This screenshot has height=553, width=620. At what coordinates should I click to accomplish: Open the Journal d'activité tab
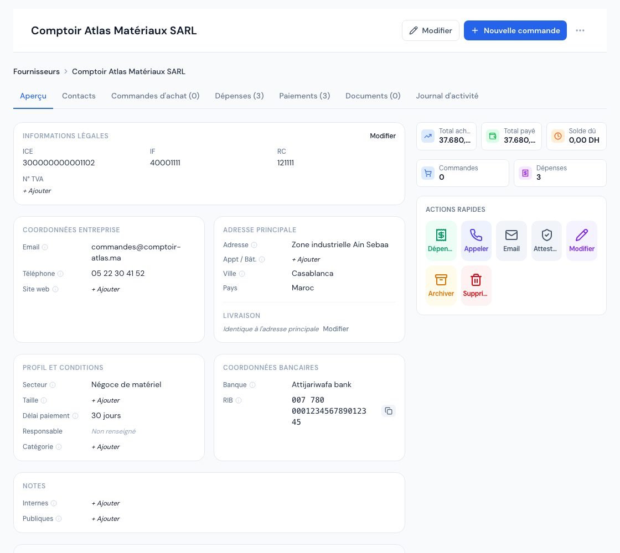pos(447,96)
